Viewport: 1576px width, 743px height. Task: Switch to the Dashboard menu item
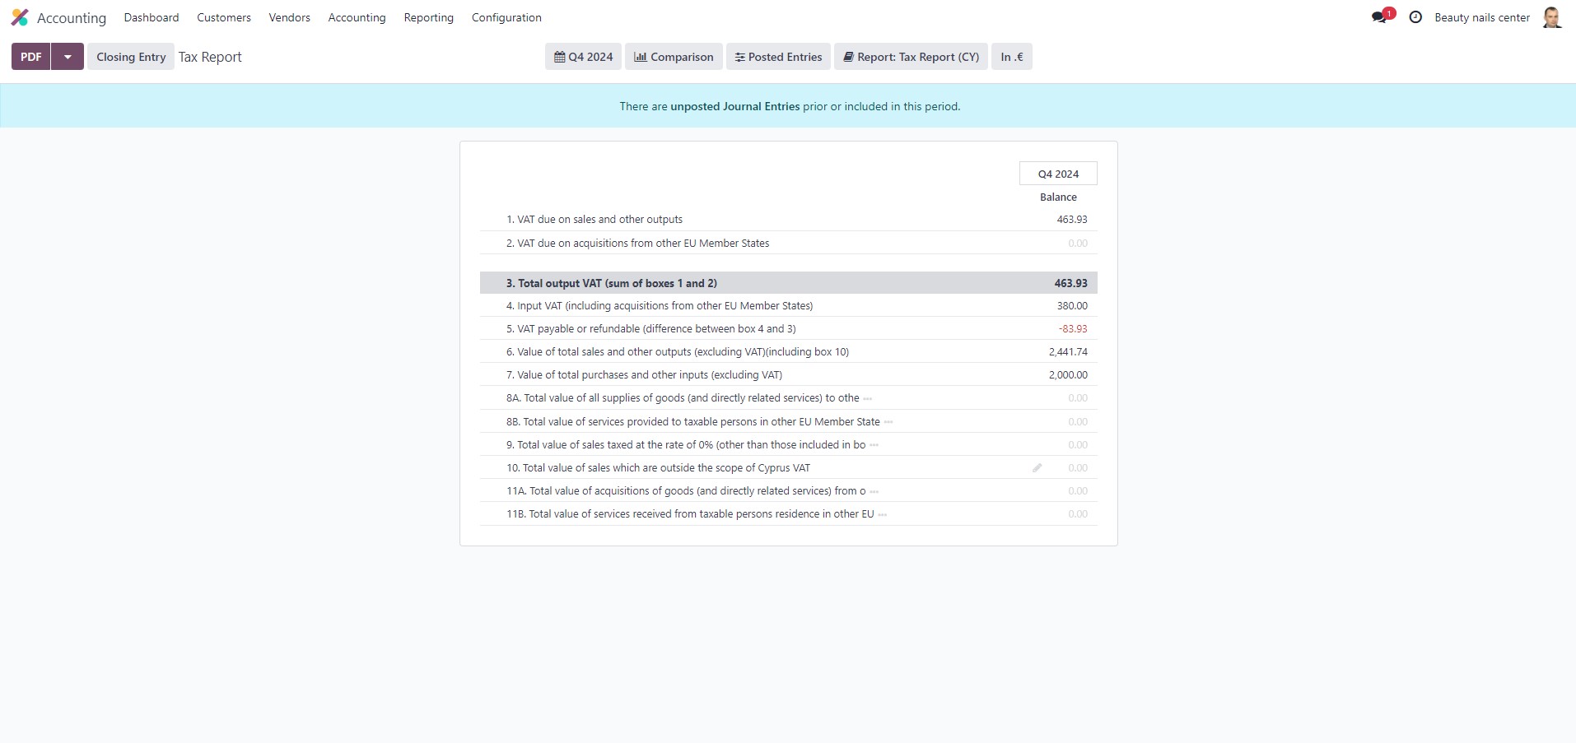[x=152, y=17]
